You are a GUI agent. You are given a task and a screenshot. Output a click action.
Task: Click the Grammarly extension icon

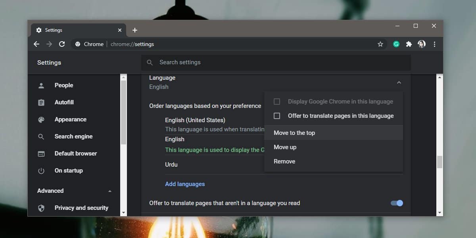396,44
